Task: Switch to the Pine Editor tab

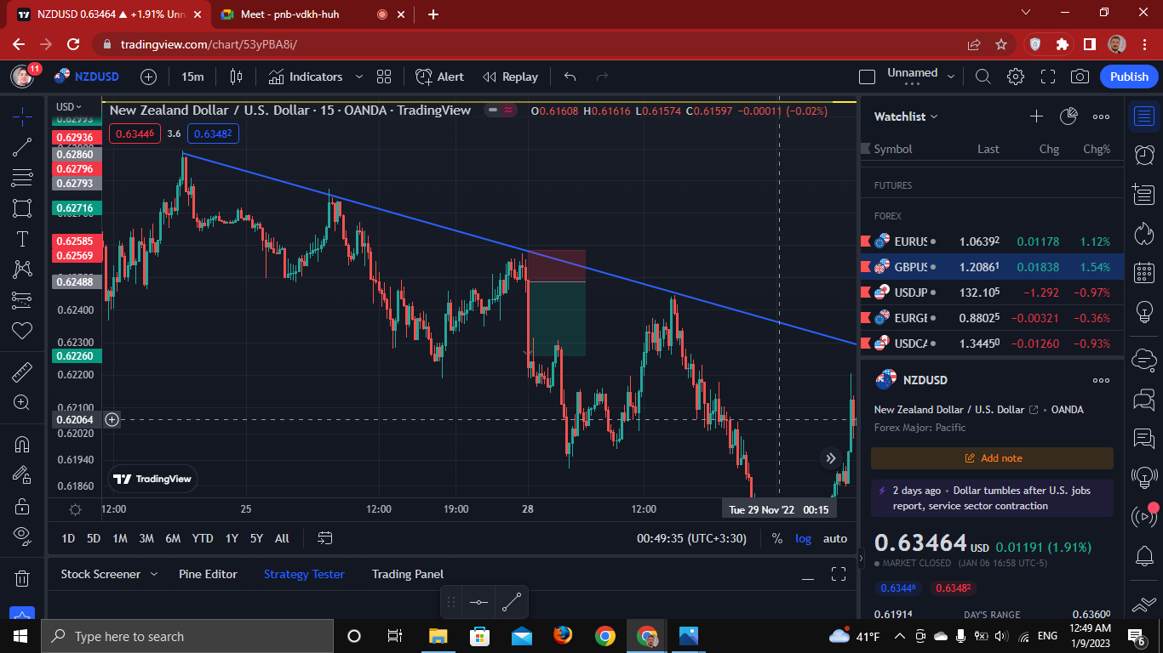Action: pos(208,574)
